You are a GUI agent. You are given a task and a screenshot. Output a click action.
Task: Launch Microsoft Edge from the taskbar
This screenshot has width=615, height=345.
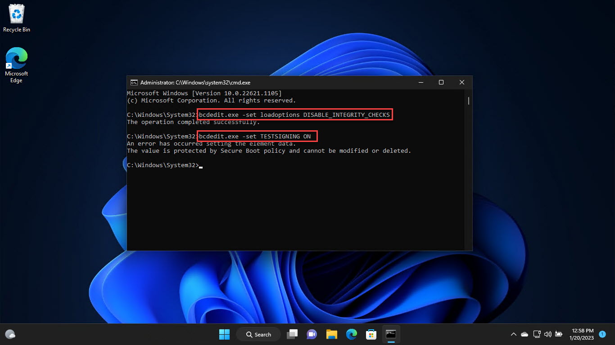pyautogui.click(x=351, y=334)
